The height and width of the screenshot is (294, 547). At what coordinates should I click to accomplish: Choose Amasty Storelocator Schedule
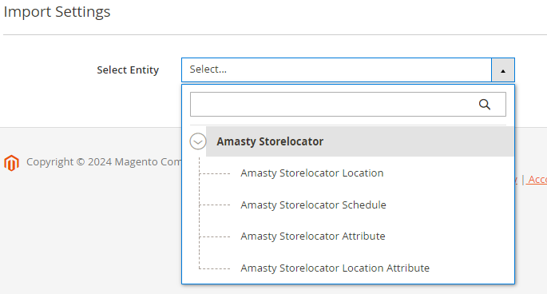[x=313, y=205]
